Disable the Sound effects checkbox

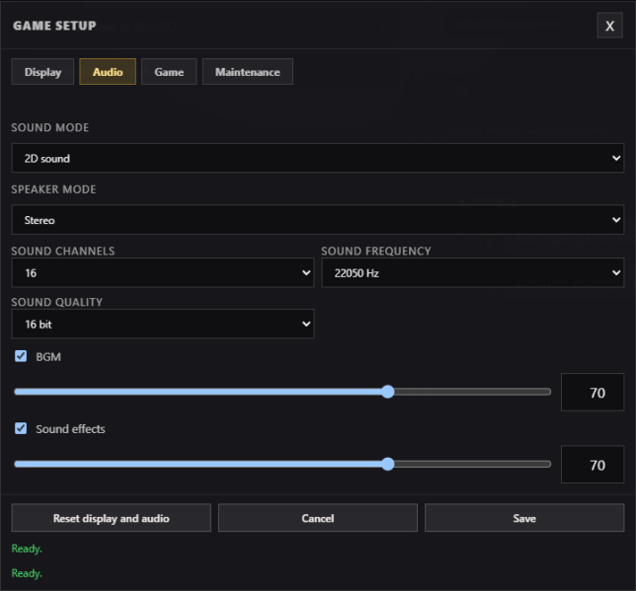pyautogui.click(x=21, y=428)
